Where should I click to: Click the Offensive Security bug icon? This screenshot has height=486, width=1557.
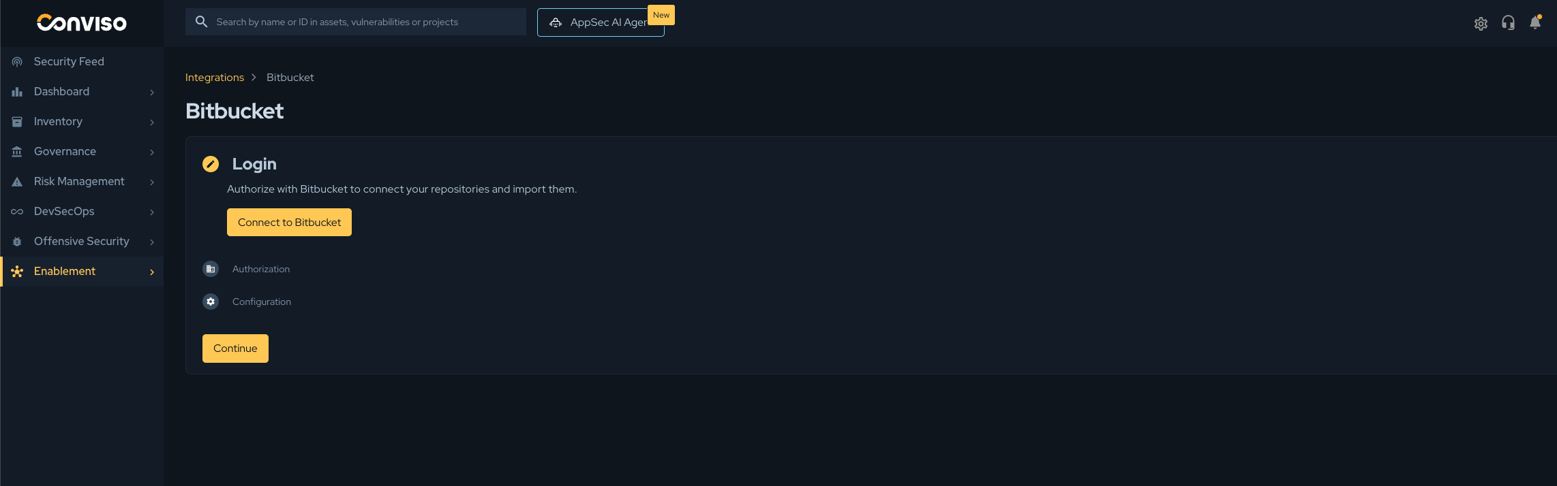(17, 242)
